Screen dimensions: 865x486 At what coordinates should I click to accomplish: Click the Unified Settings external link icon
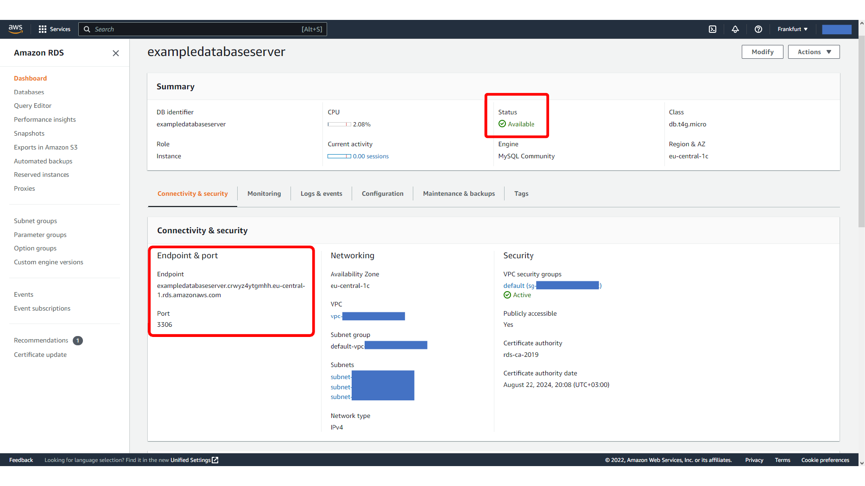coord(215,460)
